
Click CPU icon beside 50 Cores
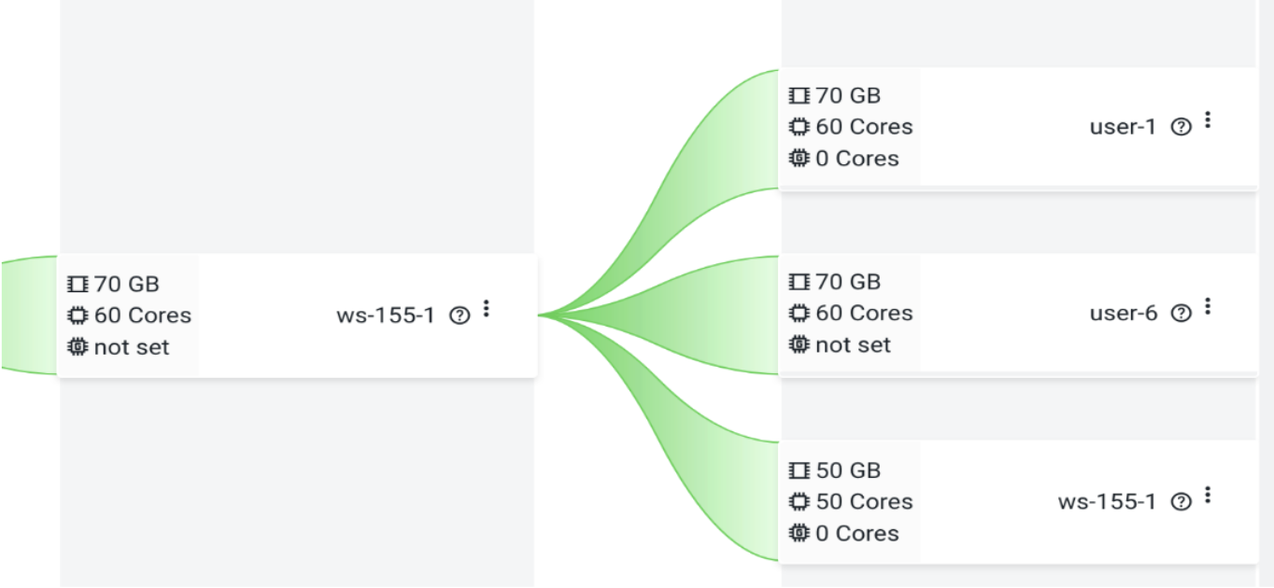[800, 502]
